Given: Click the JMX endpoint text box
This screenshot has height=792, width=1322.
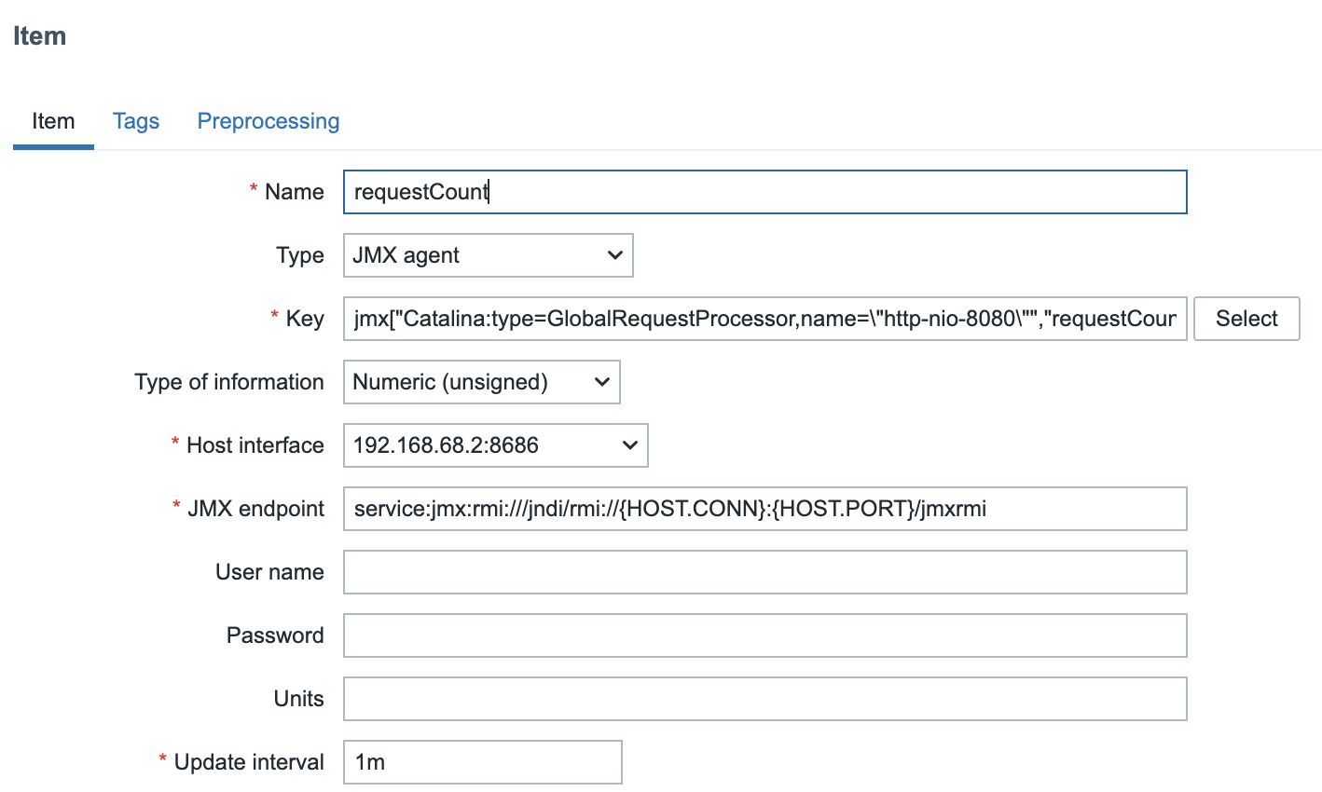Looking at the screenshot, I should [x=764, y=509].
